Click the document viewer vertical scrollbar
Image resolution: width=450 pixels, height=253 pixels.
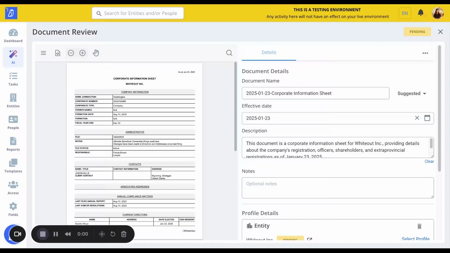236,107
